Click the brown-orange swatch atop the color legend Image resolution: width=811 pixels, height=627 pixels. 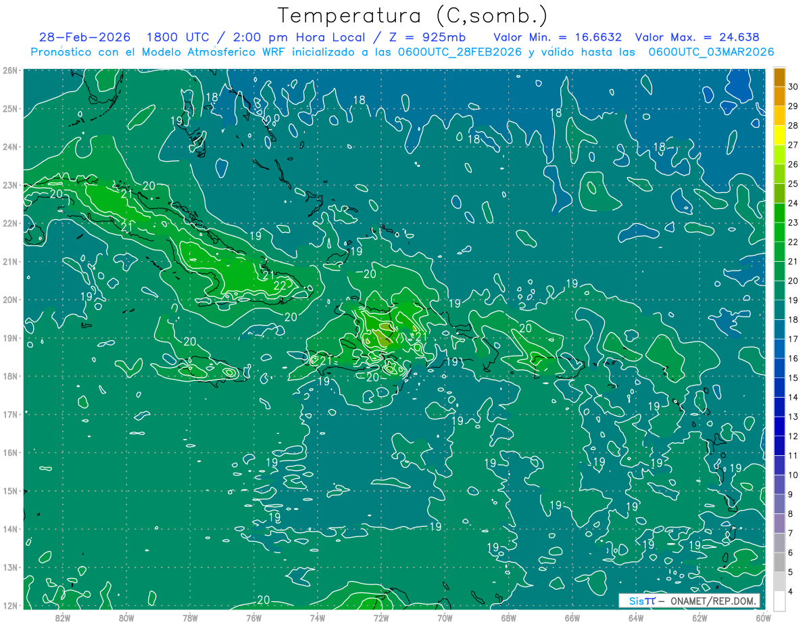click(779, 77)
